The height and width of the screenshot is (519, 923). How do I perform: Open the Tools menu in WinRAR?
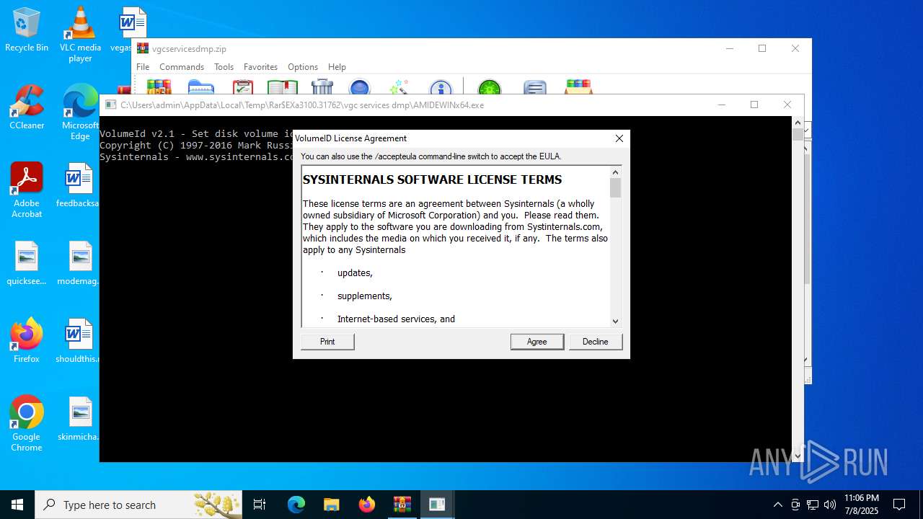click(x=224, y=67)
